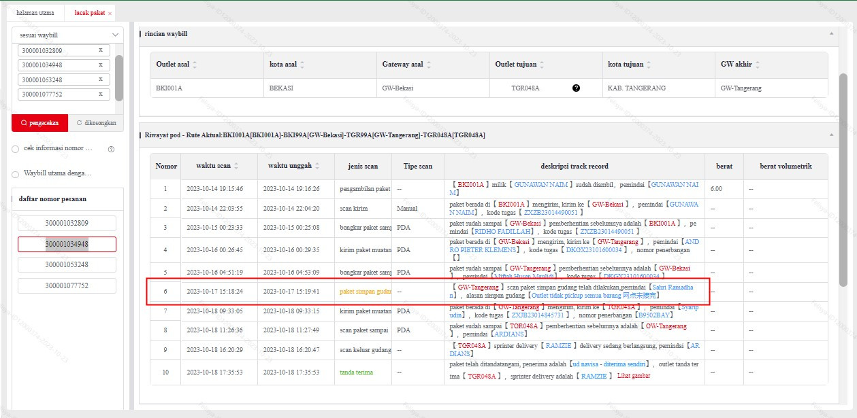Click the paket simpan gudang scan type cell
This screenshot has height=418, width=857.
363,292
